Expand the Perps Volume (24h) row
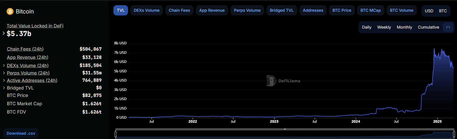Screen dimensions: 457x139 tap(4, 73)
